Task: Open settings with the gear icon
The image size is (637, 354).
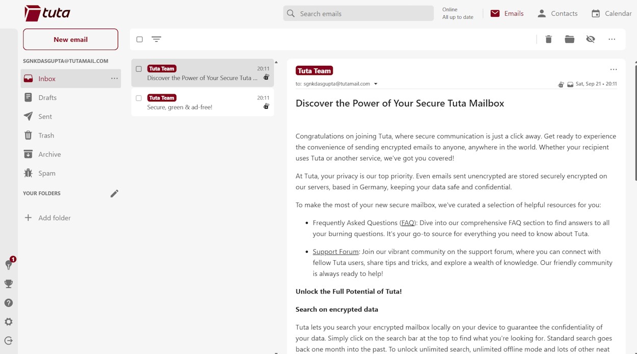Action: click(9, 322)
